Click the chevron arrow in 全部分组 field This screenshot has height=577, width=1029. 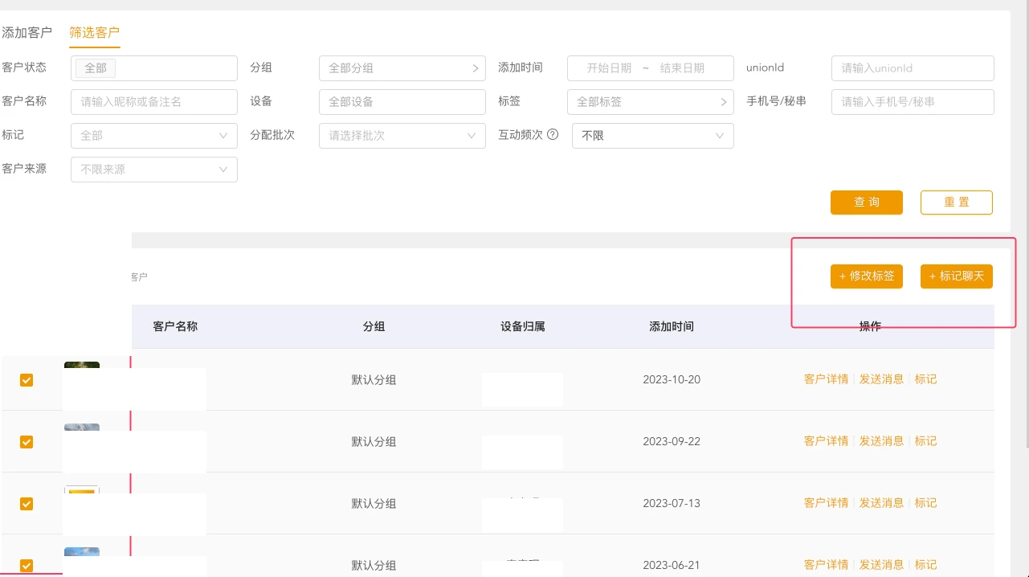click(x=475, y=68)
